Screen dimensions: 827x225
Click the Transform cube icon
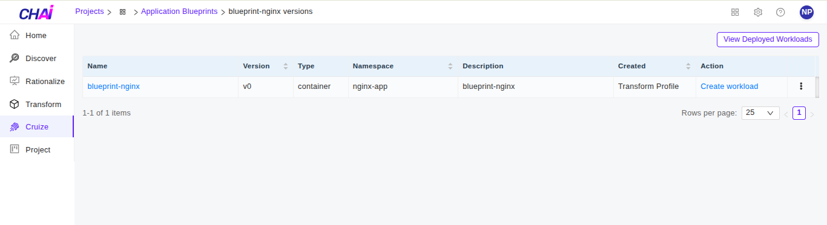point(15,104)
